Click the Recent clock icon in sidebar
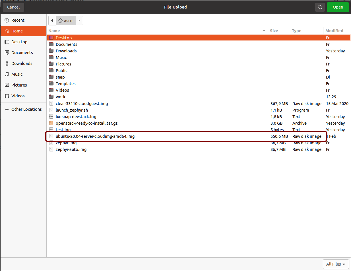Screen dimensions: 351x271 [x=7, y=20]
